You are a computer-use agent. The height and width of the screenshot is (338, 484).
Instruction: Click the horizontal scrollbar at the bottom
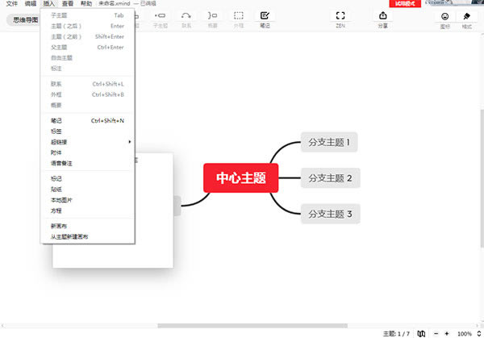click(x=242, y=325)
